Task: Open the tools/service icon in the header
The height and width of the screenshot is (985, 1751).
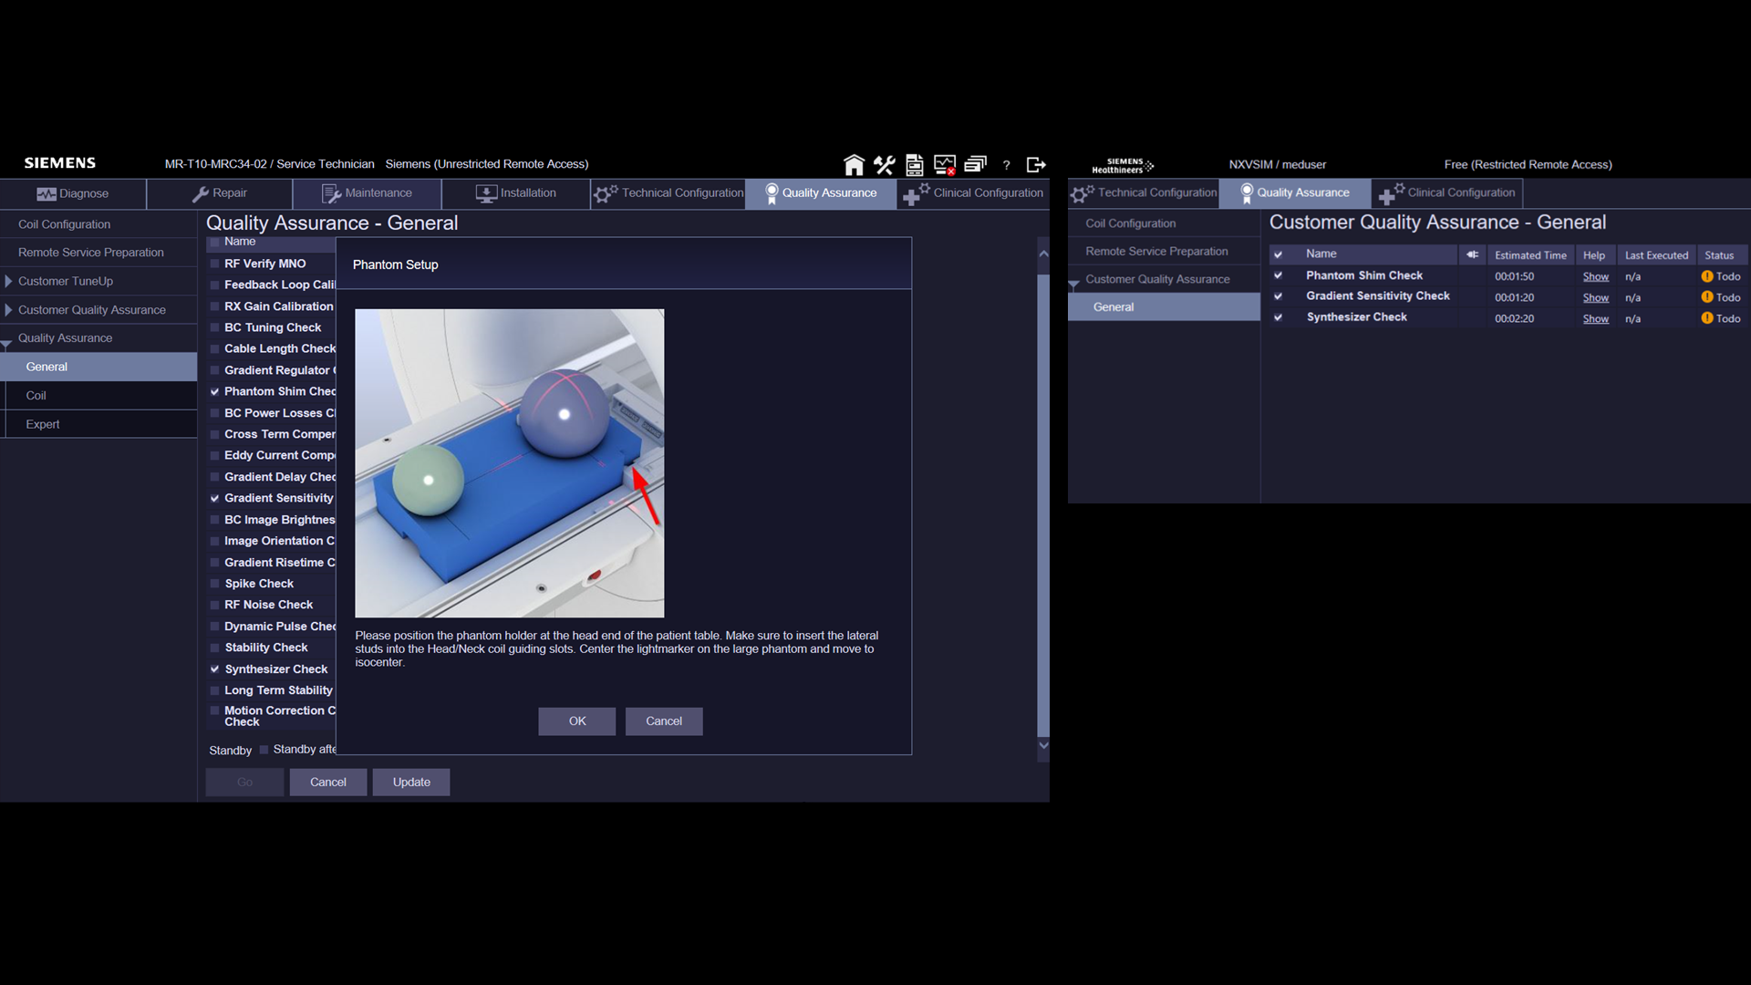Action: (884, 165)
